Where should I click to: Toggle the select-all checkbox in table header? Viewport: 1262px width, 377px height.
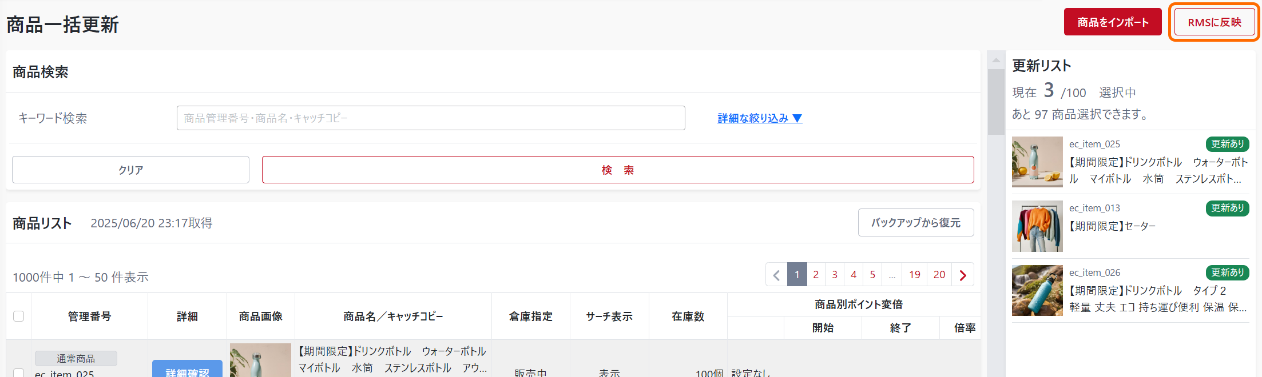(19, 316)
